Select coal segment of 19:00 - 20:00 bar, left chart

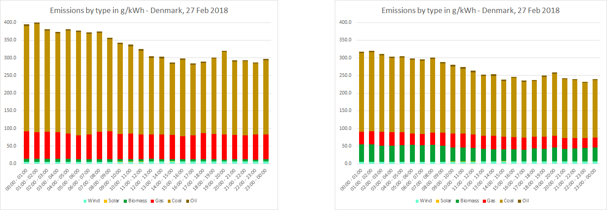tap(224, 93)
